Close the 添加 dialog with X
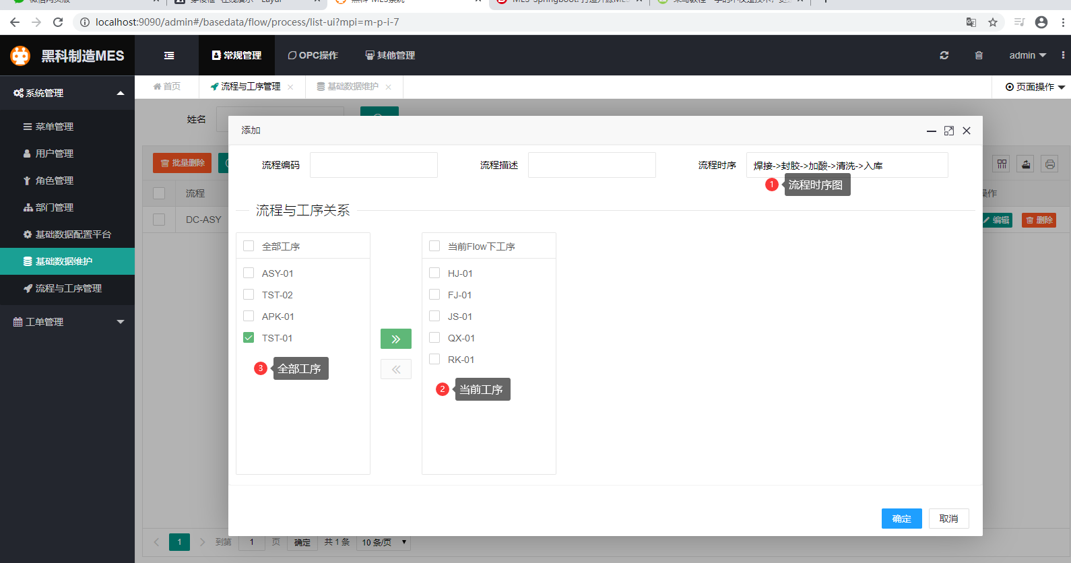 [967, 131]
